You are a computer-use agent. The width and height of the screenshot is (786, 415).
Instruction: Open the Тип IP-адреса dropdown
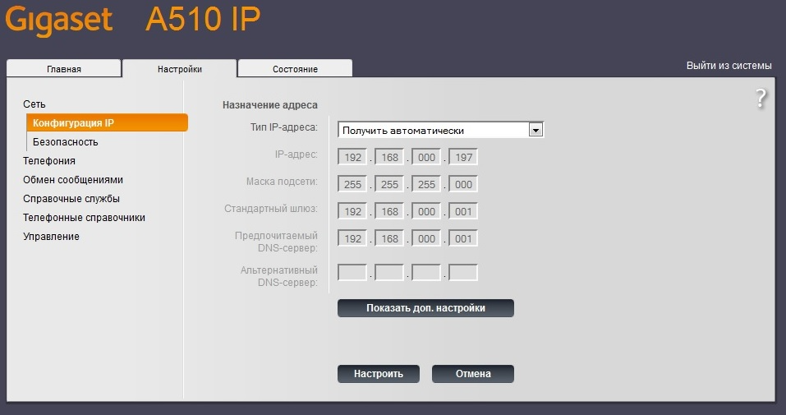(440, 130)
